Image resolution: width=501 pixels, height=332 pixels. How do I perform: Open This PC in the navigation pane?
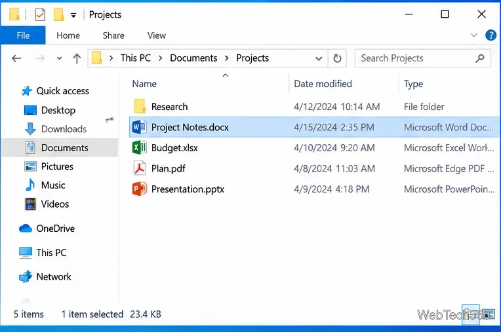[51, 253]
